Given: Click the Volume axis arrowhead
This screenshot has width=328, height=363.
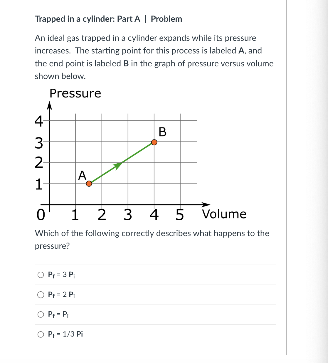Looking at the screenshot, I should 206,204.
